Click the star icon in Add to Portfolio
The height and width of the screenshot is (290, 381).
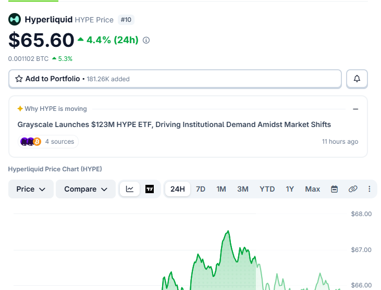click(x=19, y=79)
